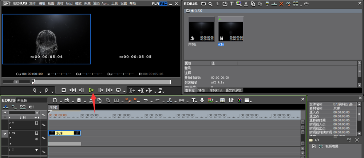Click the red X delete icon in bin
The width and height of the screenshot is (364, 158).
[x=281, y=4]
